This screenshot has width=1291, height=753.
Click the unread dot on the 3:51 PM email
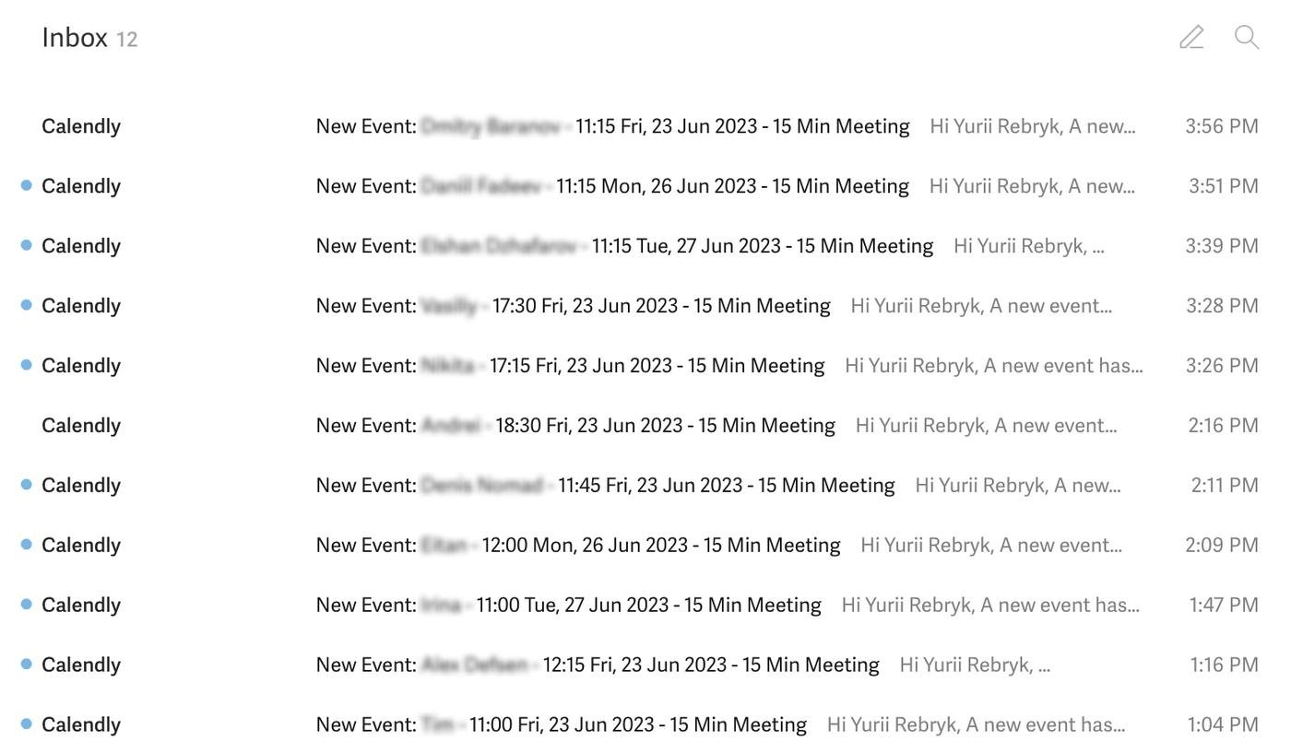27,185
